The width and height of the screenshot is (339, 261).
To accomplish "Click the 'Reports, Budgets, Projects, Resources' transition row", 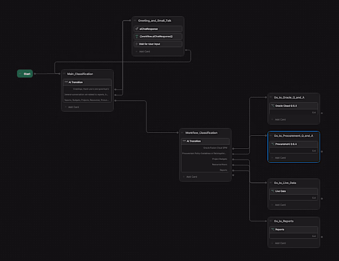I will [x=87, y=100].
